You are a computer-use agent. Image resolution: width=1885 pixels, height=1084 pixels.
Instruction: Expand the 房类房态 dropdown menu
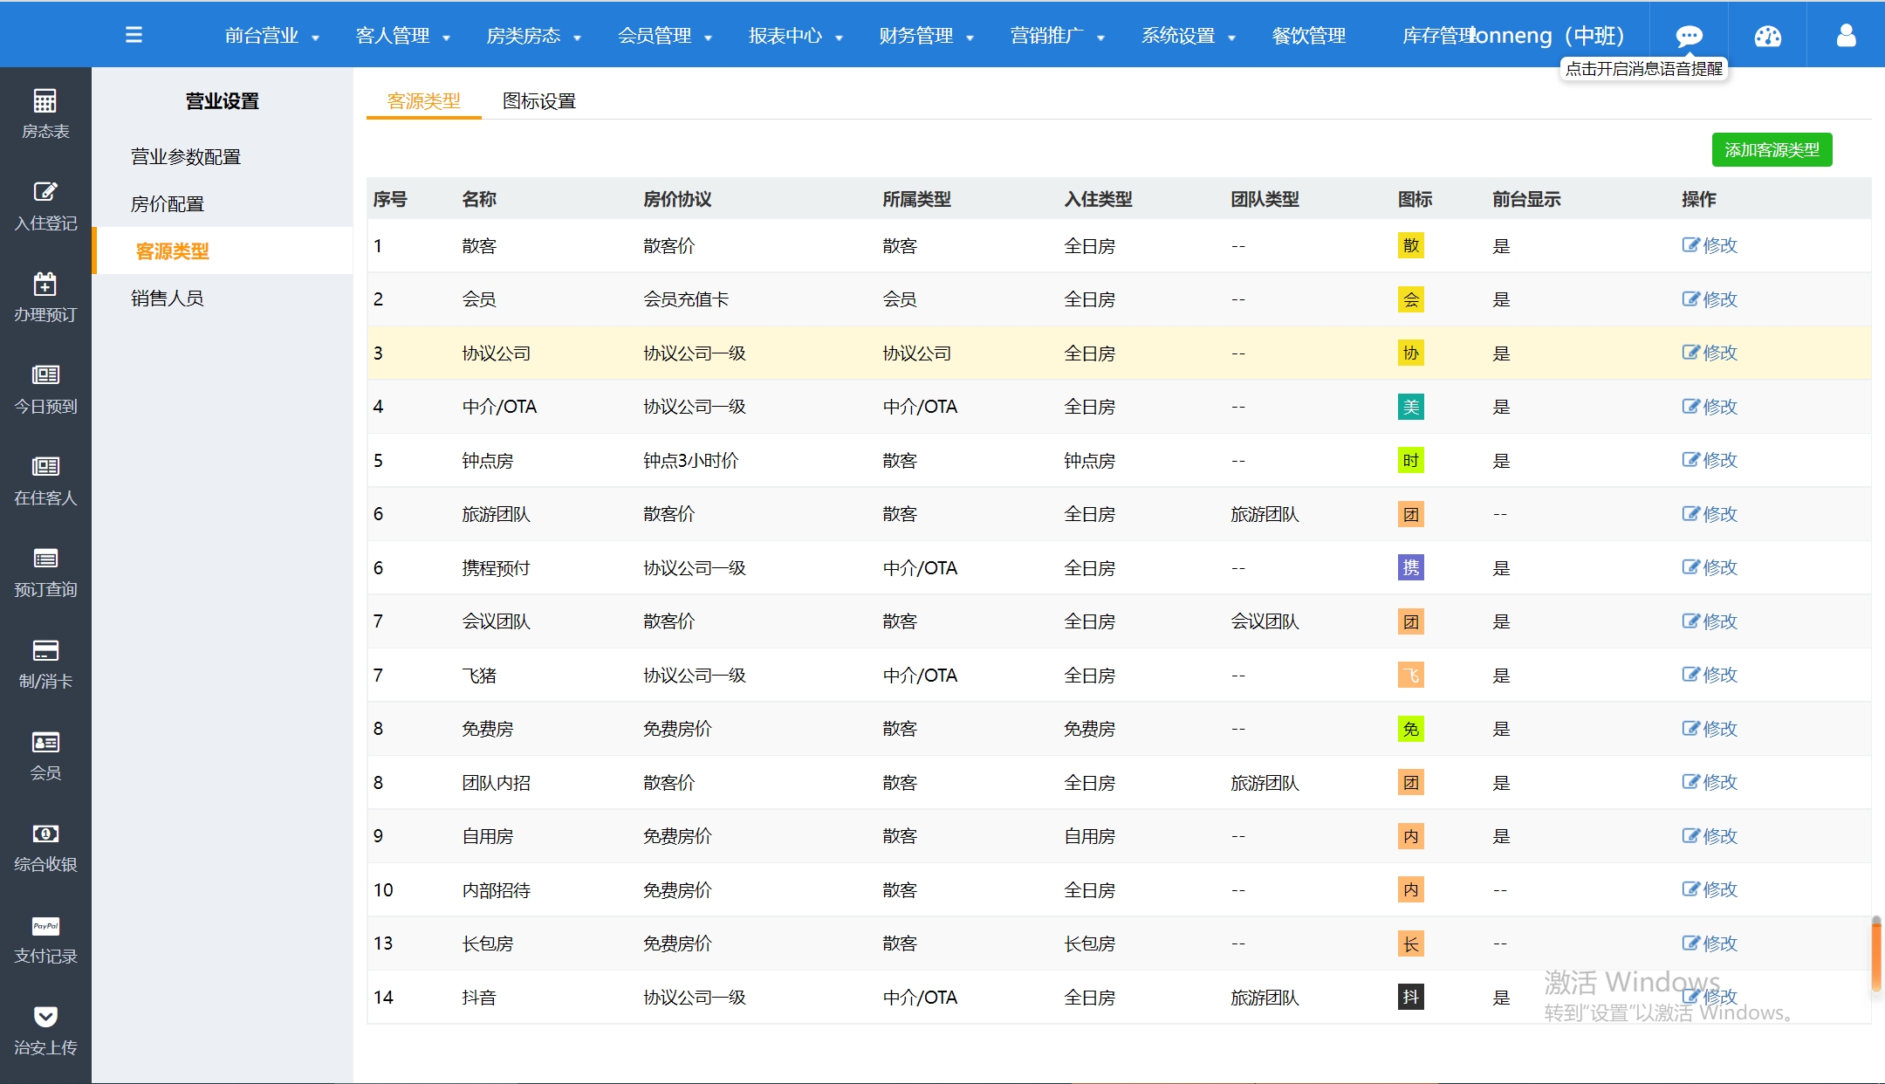pos(534,36)
